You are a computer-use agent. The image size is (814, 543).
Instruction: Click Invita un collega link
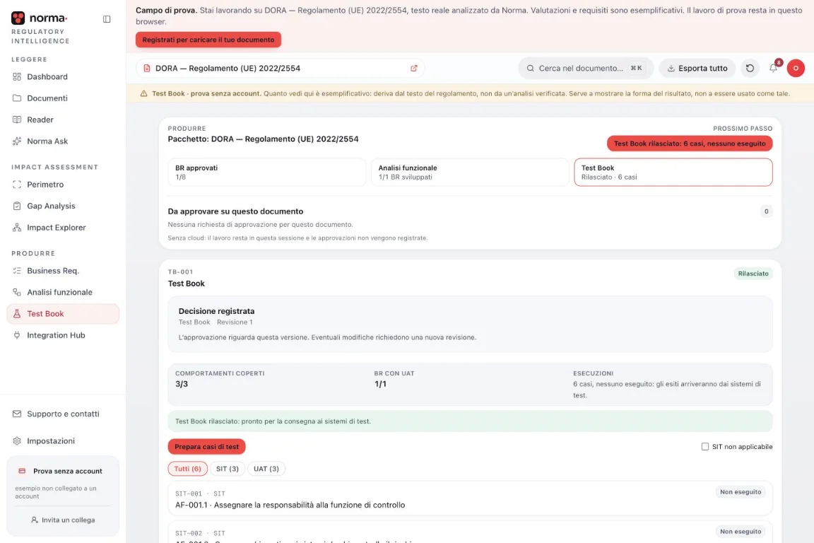tap(63, 520)
